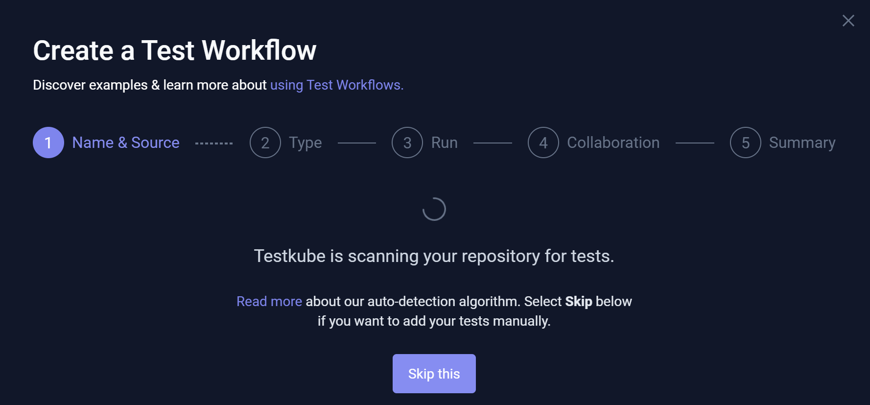This screenshot has height=405, width=870.
Task: Click the Create a Test Workflow heading
Action: click(175, 50)
